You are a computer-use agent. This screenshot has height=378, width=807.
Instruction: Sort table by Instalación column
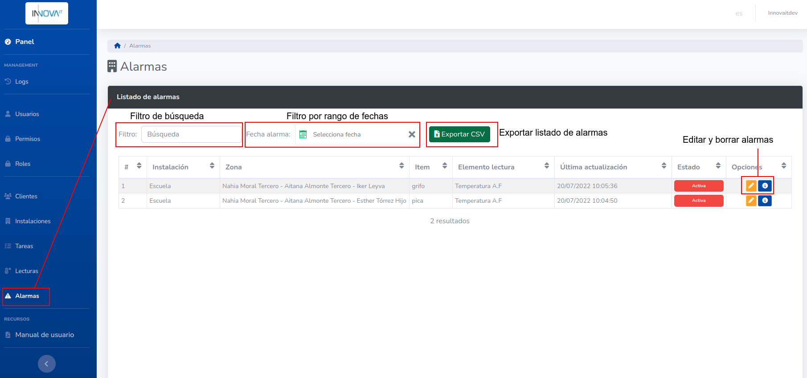[x=212, y=166]
